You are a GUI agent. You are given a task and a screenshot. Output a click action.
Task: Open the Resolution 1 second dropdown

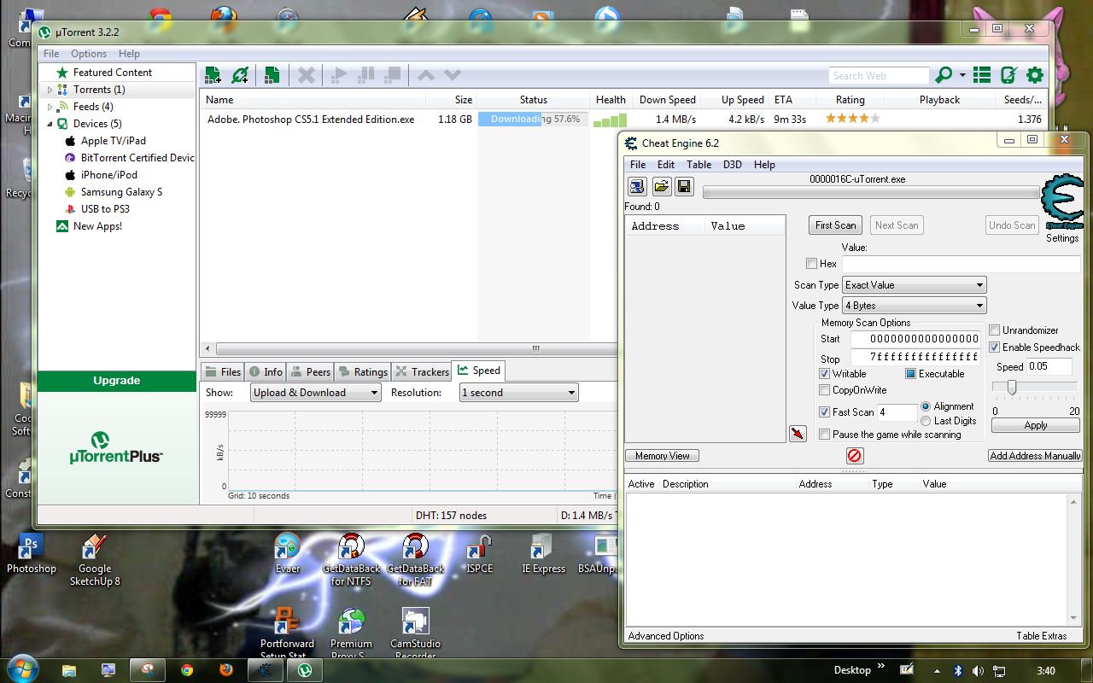click(518, 393)
